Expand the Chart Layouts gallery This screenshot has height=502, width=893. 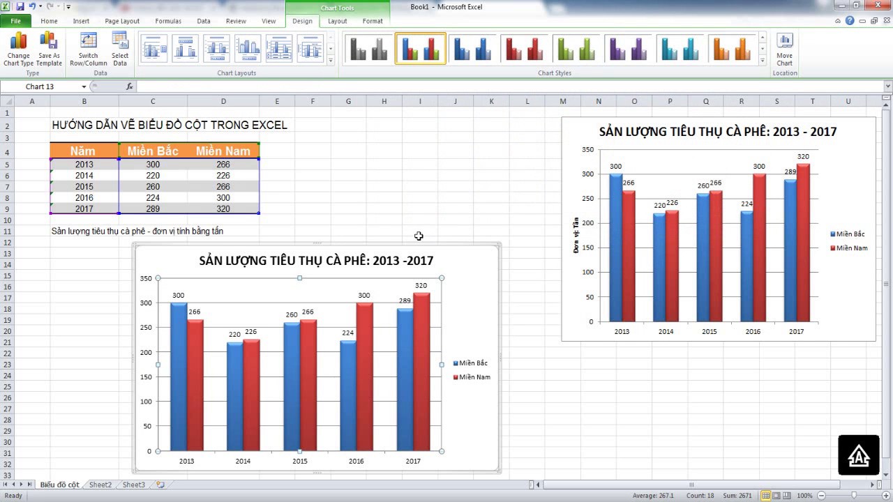[331, 61]
